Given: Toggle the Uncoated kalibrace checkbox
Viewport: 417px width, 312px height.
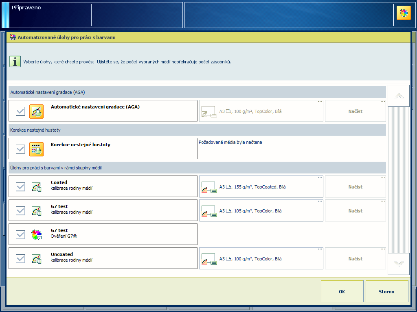Looking at the screenshot, I should 20,259.
